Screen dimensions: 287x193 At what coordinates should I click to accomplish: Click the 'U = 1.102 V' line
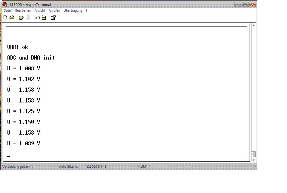(24, 79)
